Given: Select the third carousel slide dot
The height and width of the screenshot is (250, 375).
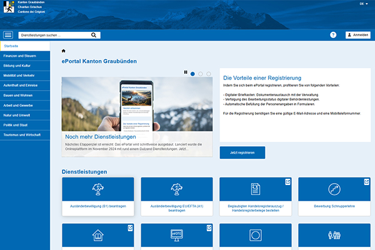Looking at the screenshot, I should tap(209, 74).
